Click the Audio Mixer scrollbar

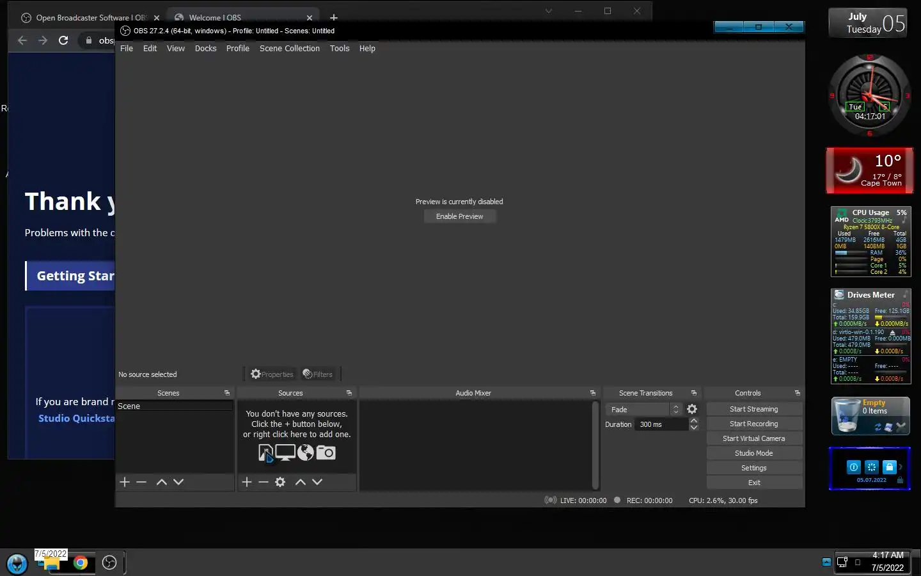click(595, 445)
